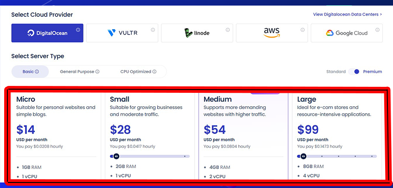The height and width of the screenshot is (188, 393).
Task: Click the info icon on DigitalOcean card
Action: coord(78,30)
